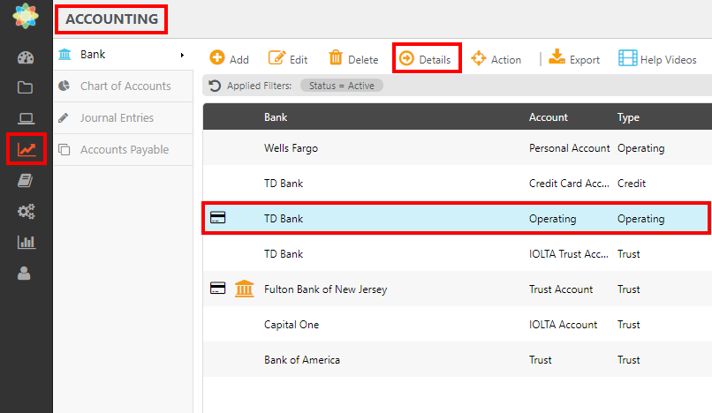This screenshot has width=712, height=413.
Task: Select the Capital One row
Action: pyautogui.click(x=458, y=325)
